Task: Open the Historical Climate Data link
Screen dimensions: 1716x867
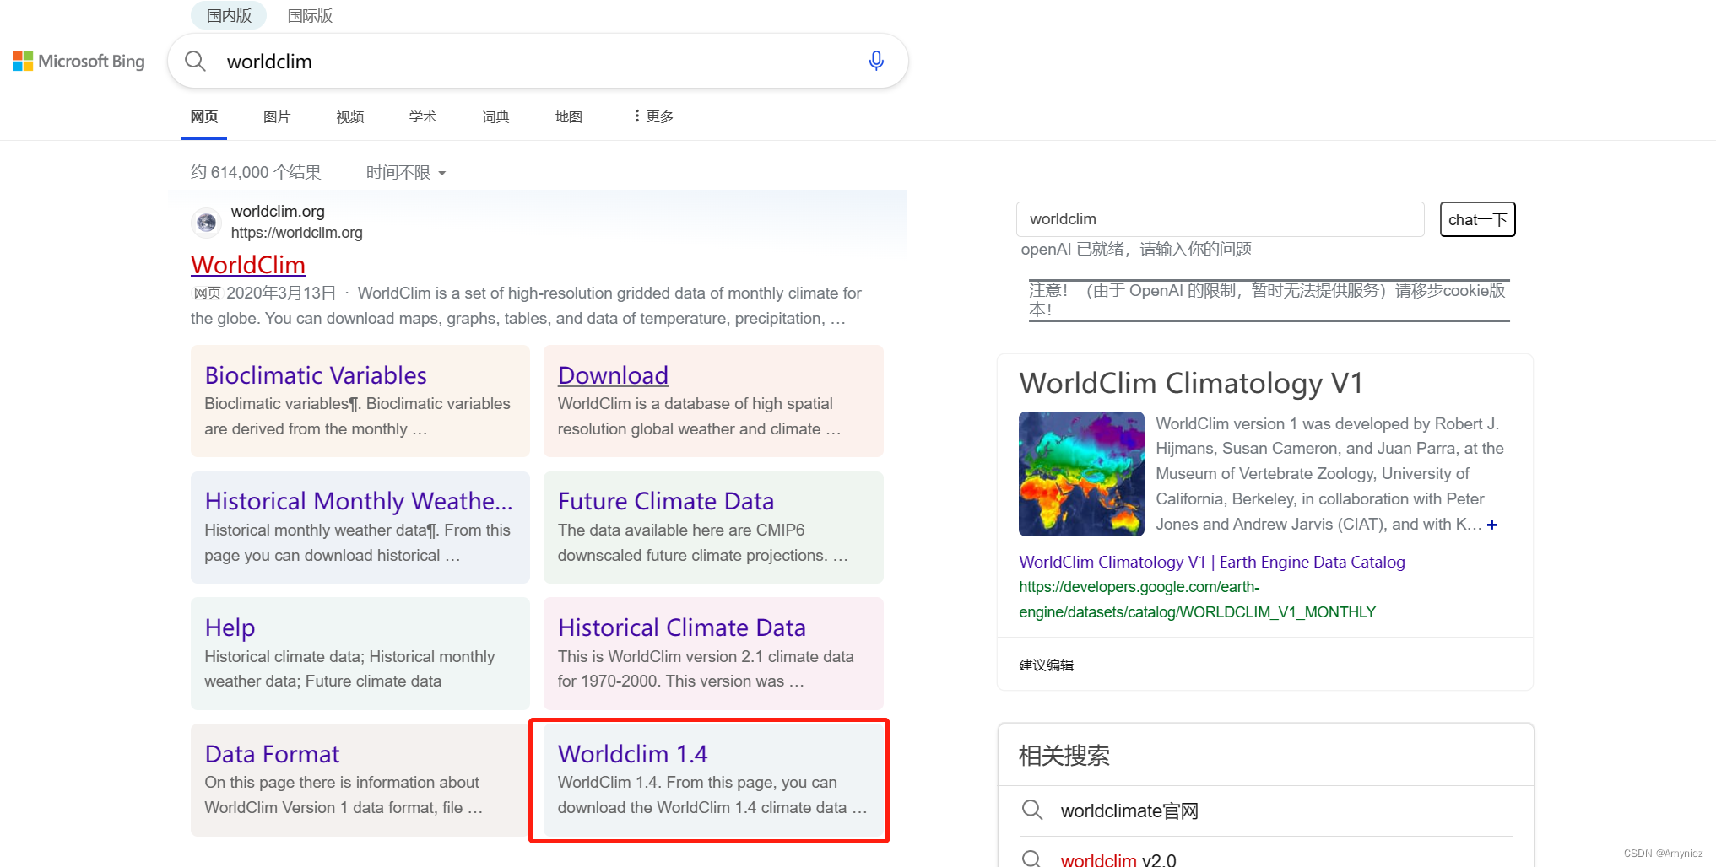Action: [x=682, y=627]
